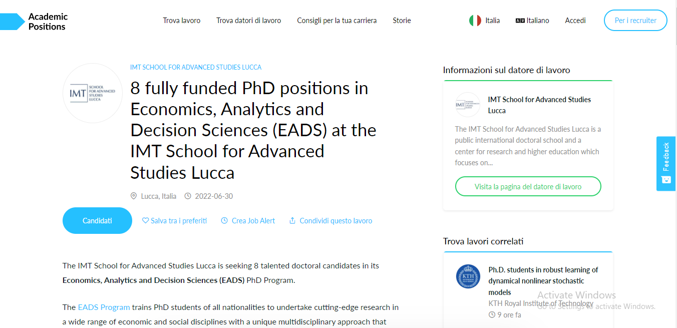Click the location pin icon beside Lucca, Italia
Viewport: 677px width, 328px height.
pyautogui.click(x=134, y=196)
